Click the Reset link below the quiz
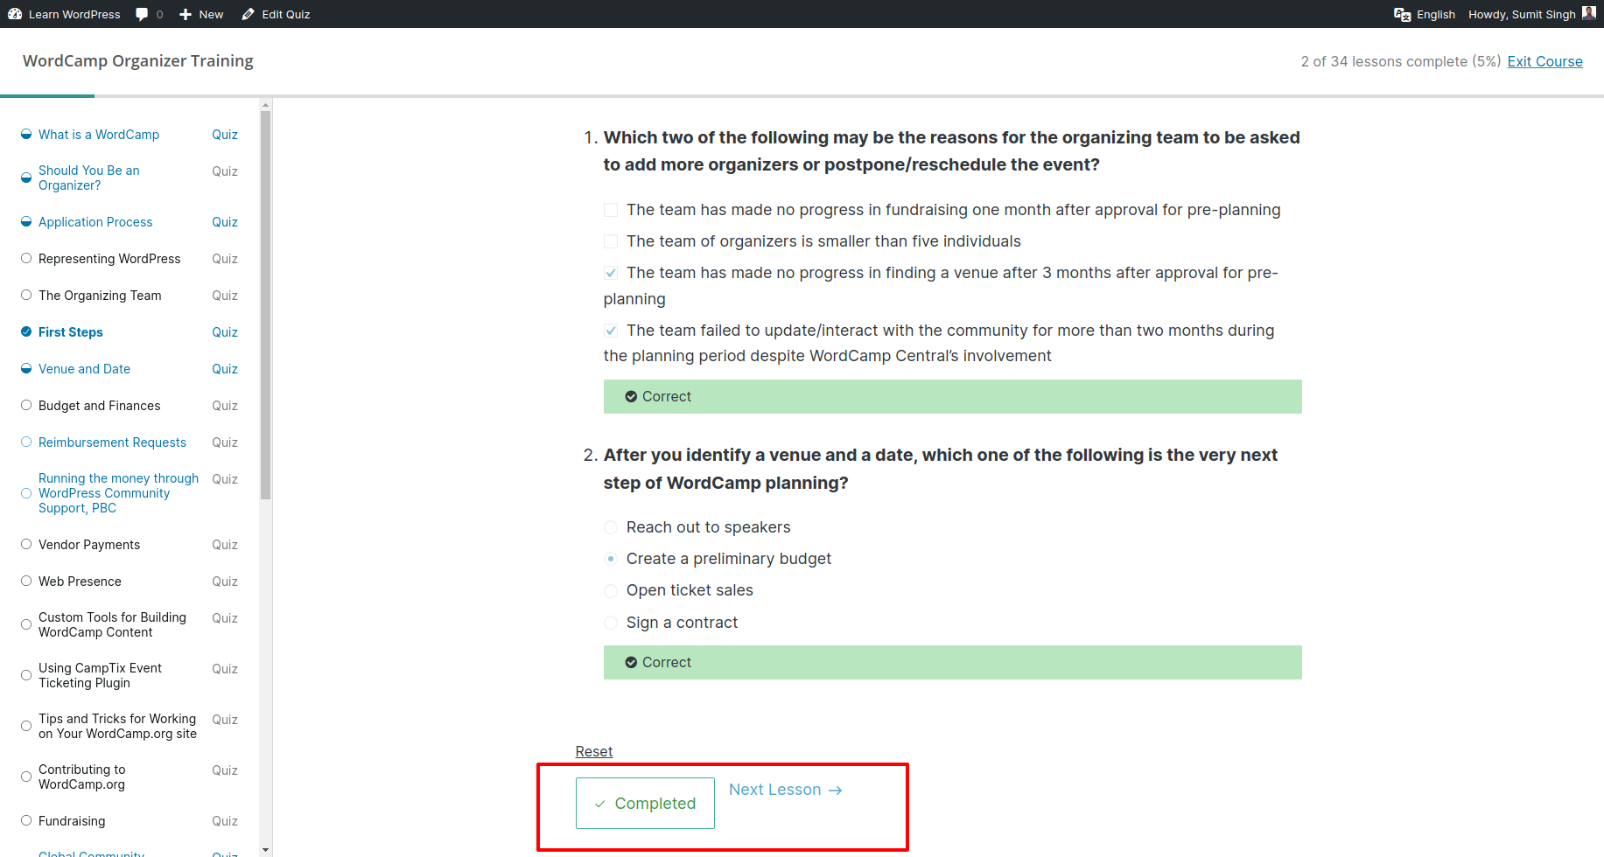The image size is (1604, 857). coord(593,751)
